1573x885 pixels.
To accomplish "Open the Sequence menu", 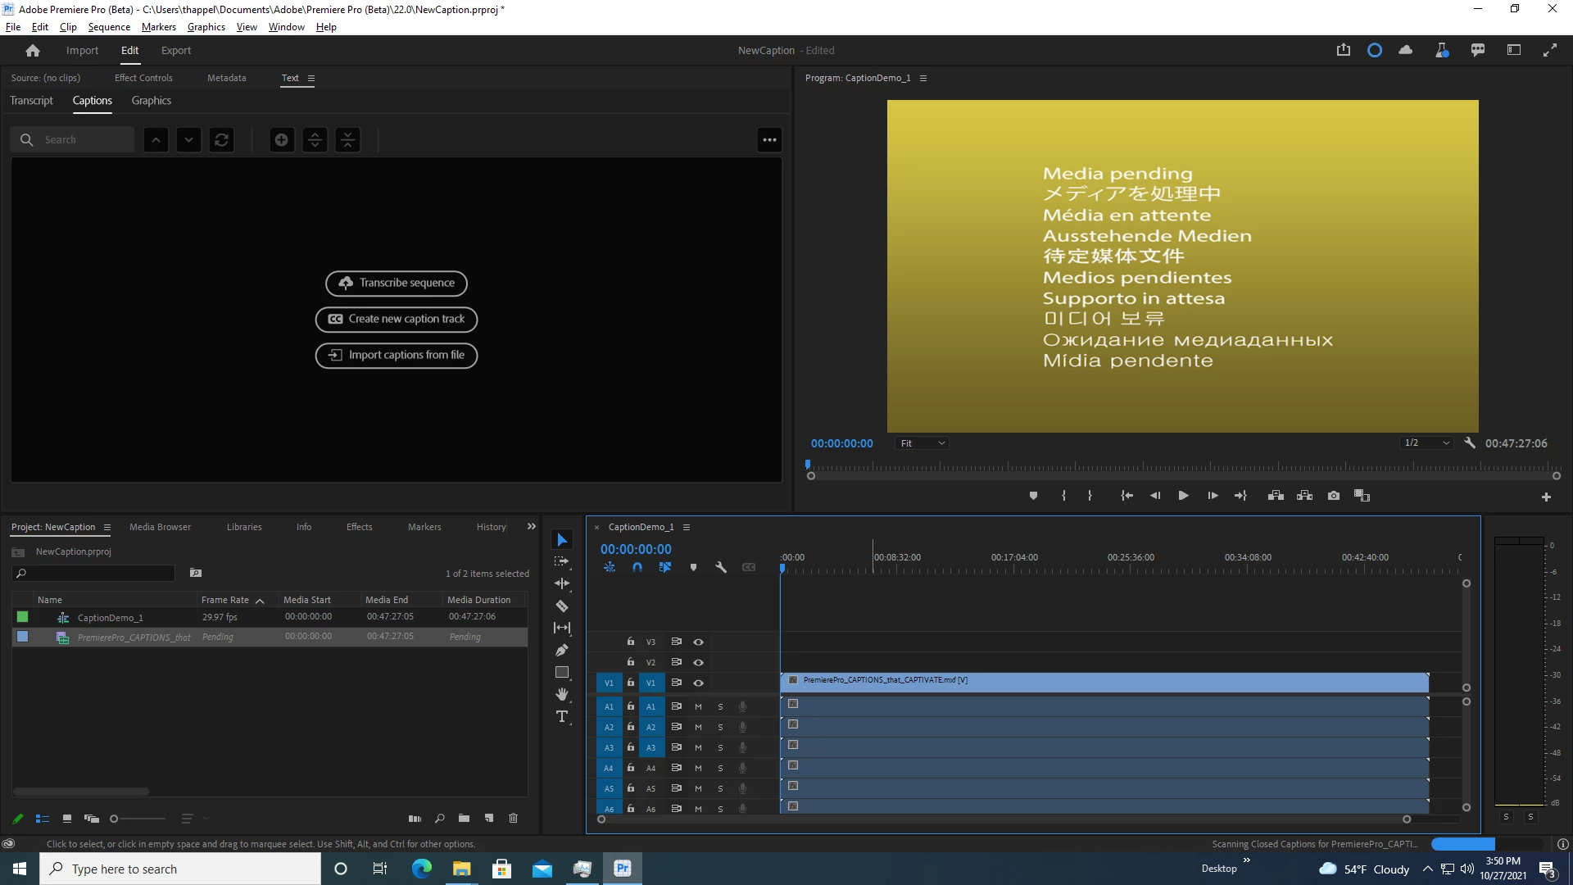I will (x=109, y=27).
